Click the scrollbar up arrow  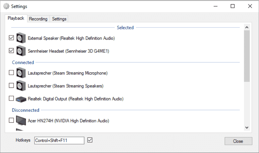point(247,28)
